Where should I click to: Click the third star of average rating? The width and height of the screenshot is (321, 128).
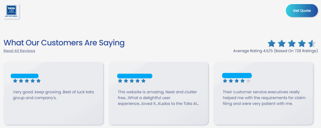pyautogui.click(x=292, y=44)
